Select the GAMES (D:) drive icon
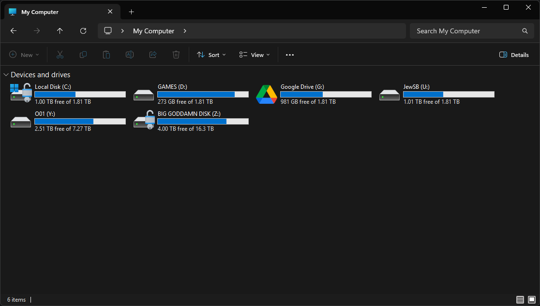This screenshot has height=306, width=540. click(x=144, y=95)
